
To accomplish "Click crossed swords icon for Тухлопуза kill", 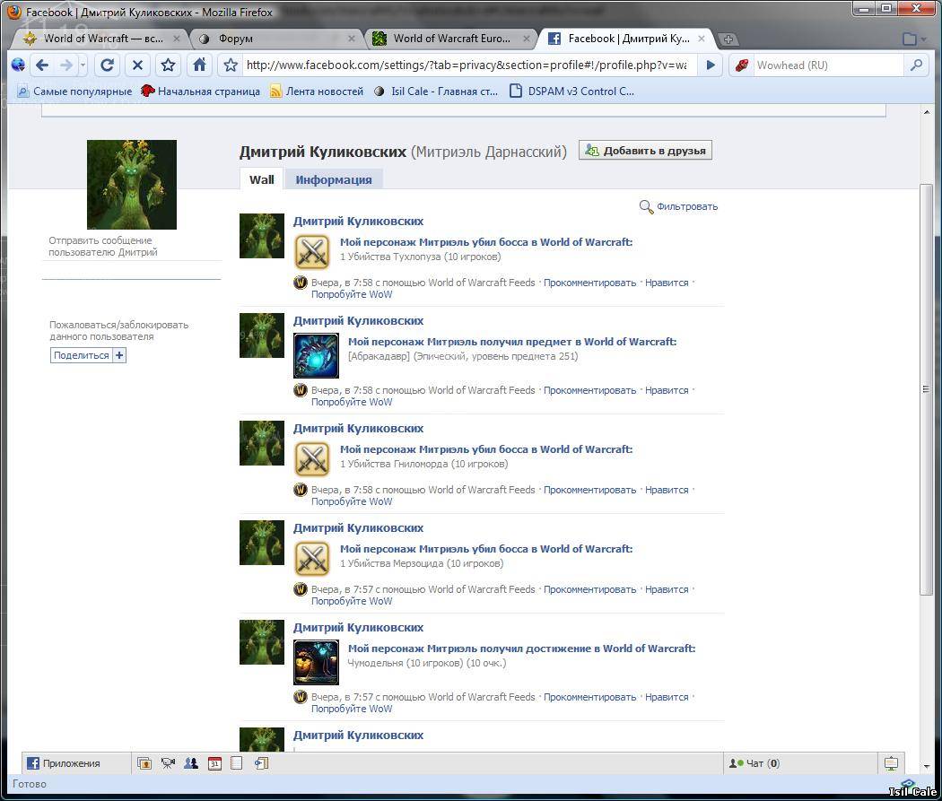I will click(311, 251).
